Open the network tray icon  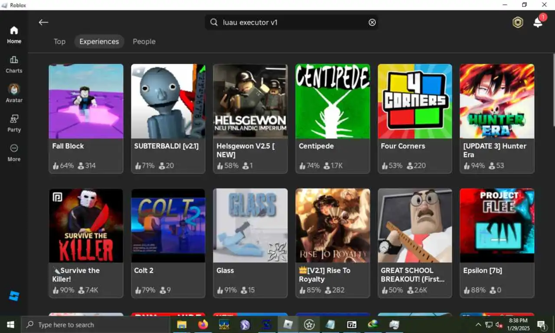[489, 325]
